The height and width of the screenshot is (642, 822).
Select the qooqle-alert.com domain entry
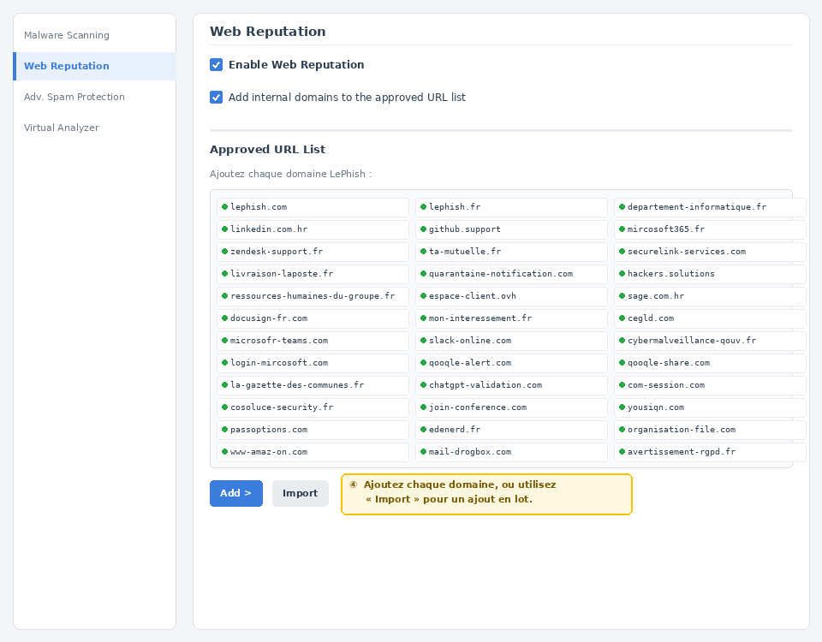(511, 362)
